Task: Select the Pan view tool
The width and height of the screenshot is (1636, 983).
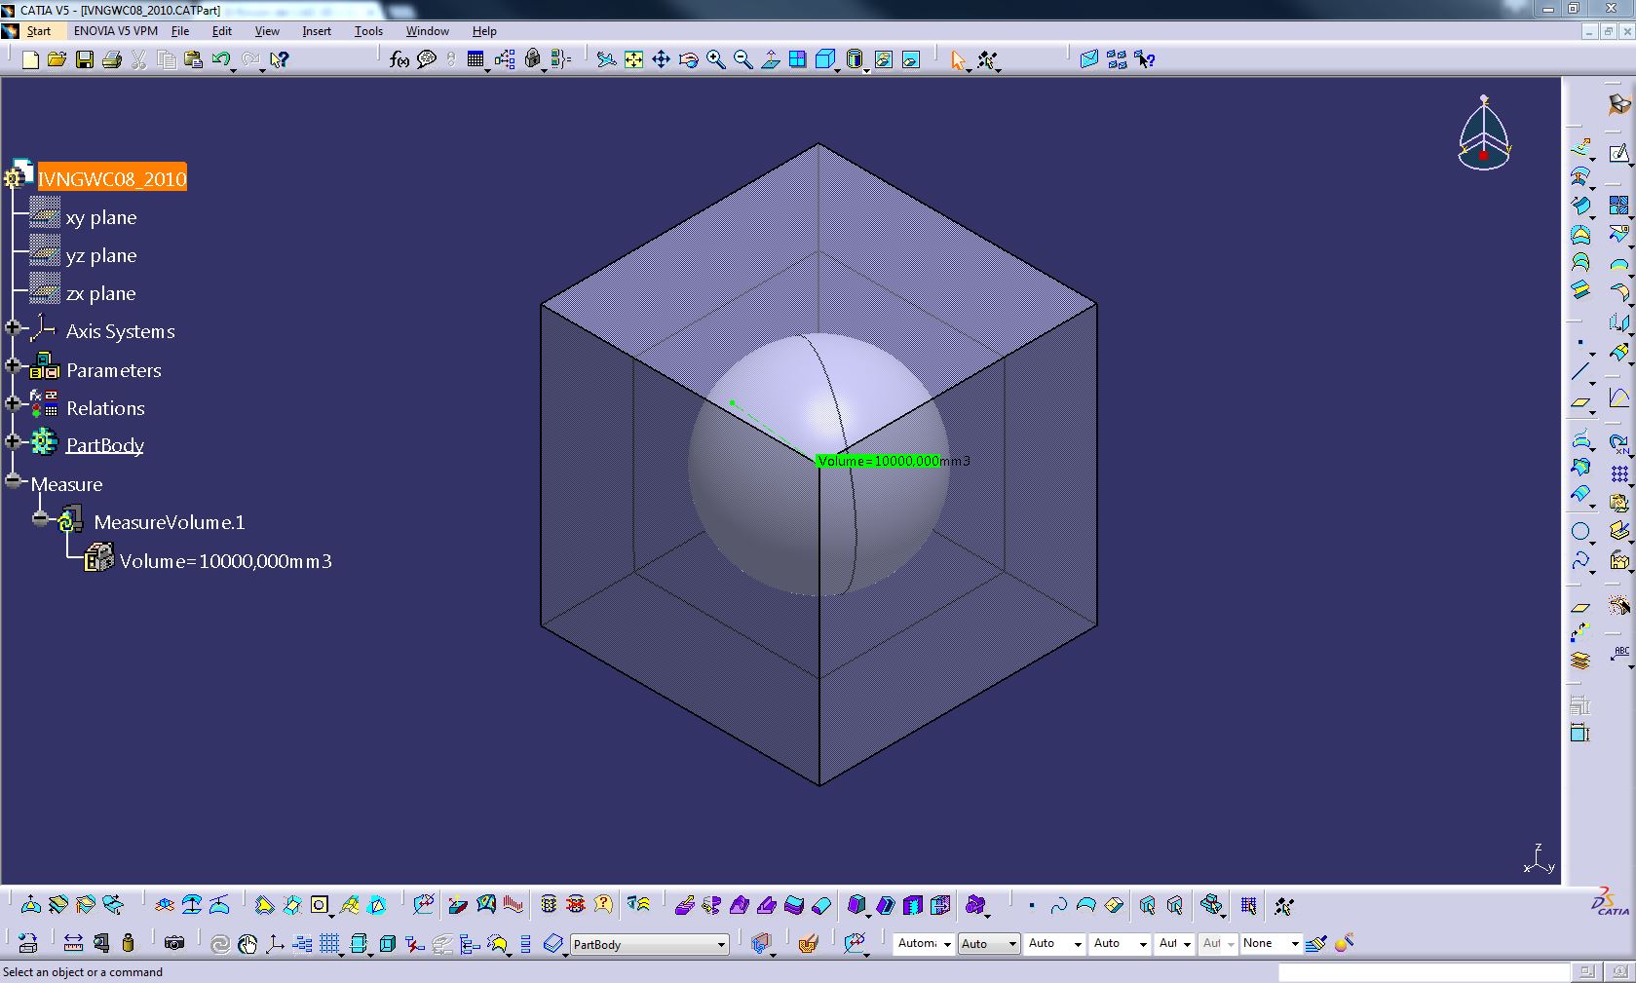Action: [661, 59]
